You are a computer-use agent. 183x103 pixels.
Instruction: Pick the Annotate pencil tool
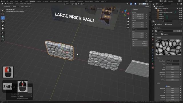(3, 33)
